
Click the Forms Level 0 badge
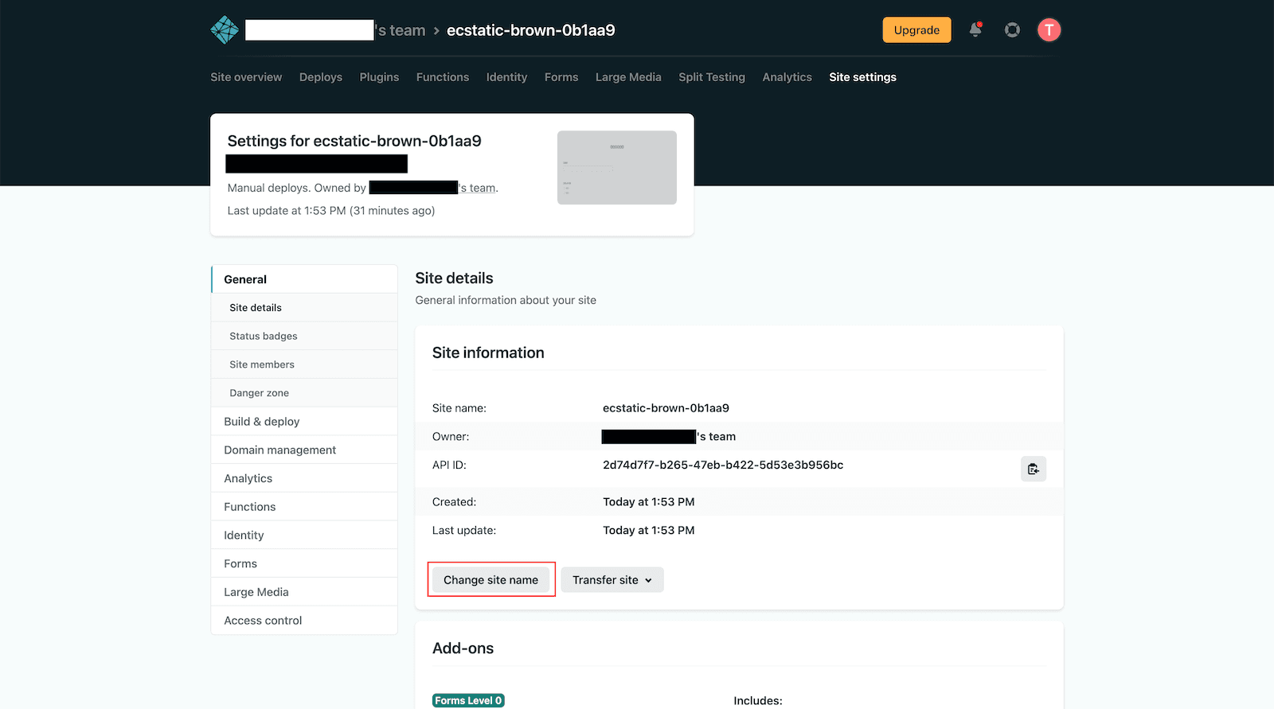click(468, 700)
